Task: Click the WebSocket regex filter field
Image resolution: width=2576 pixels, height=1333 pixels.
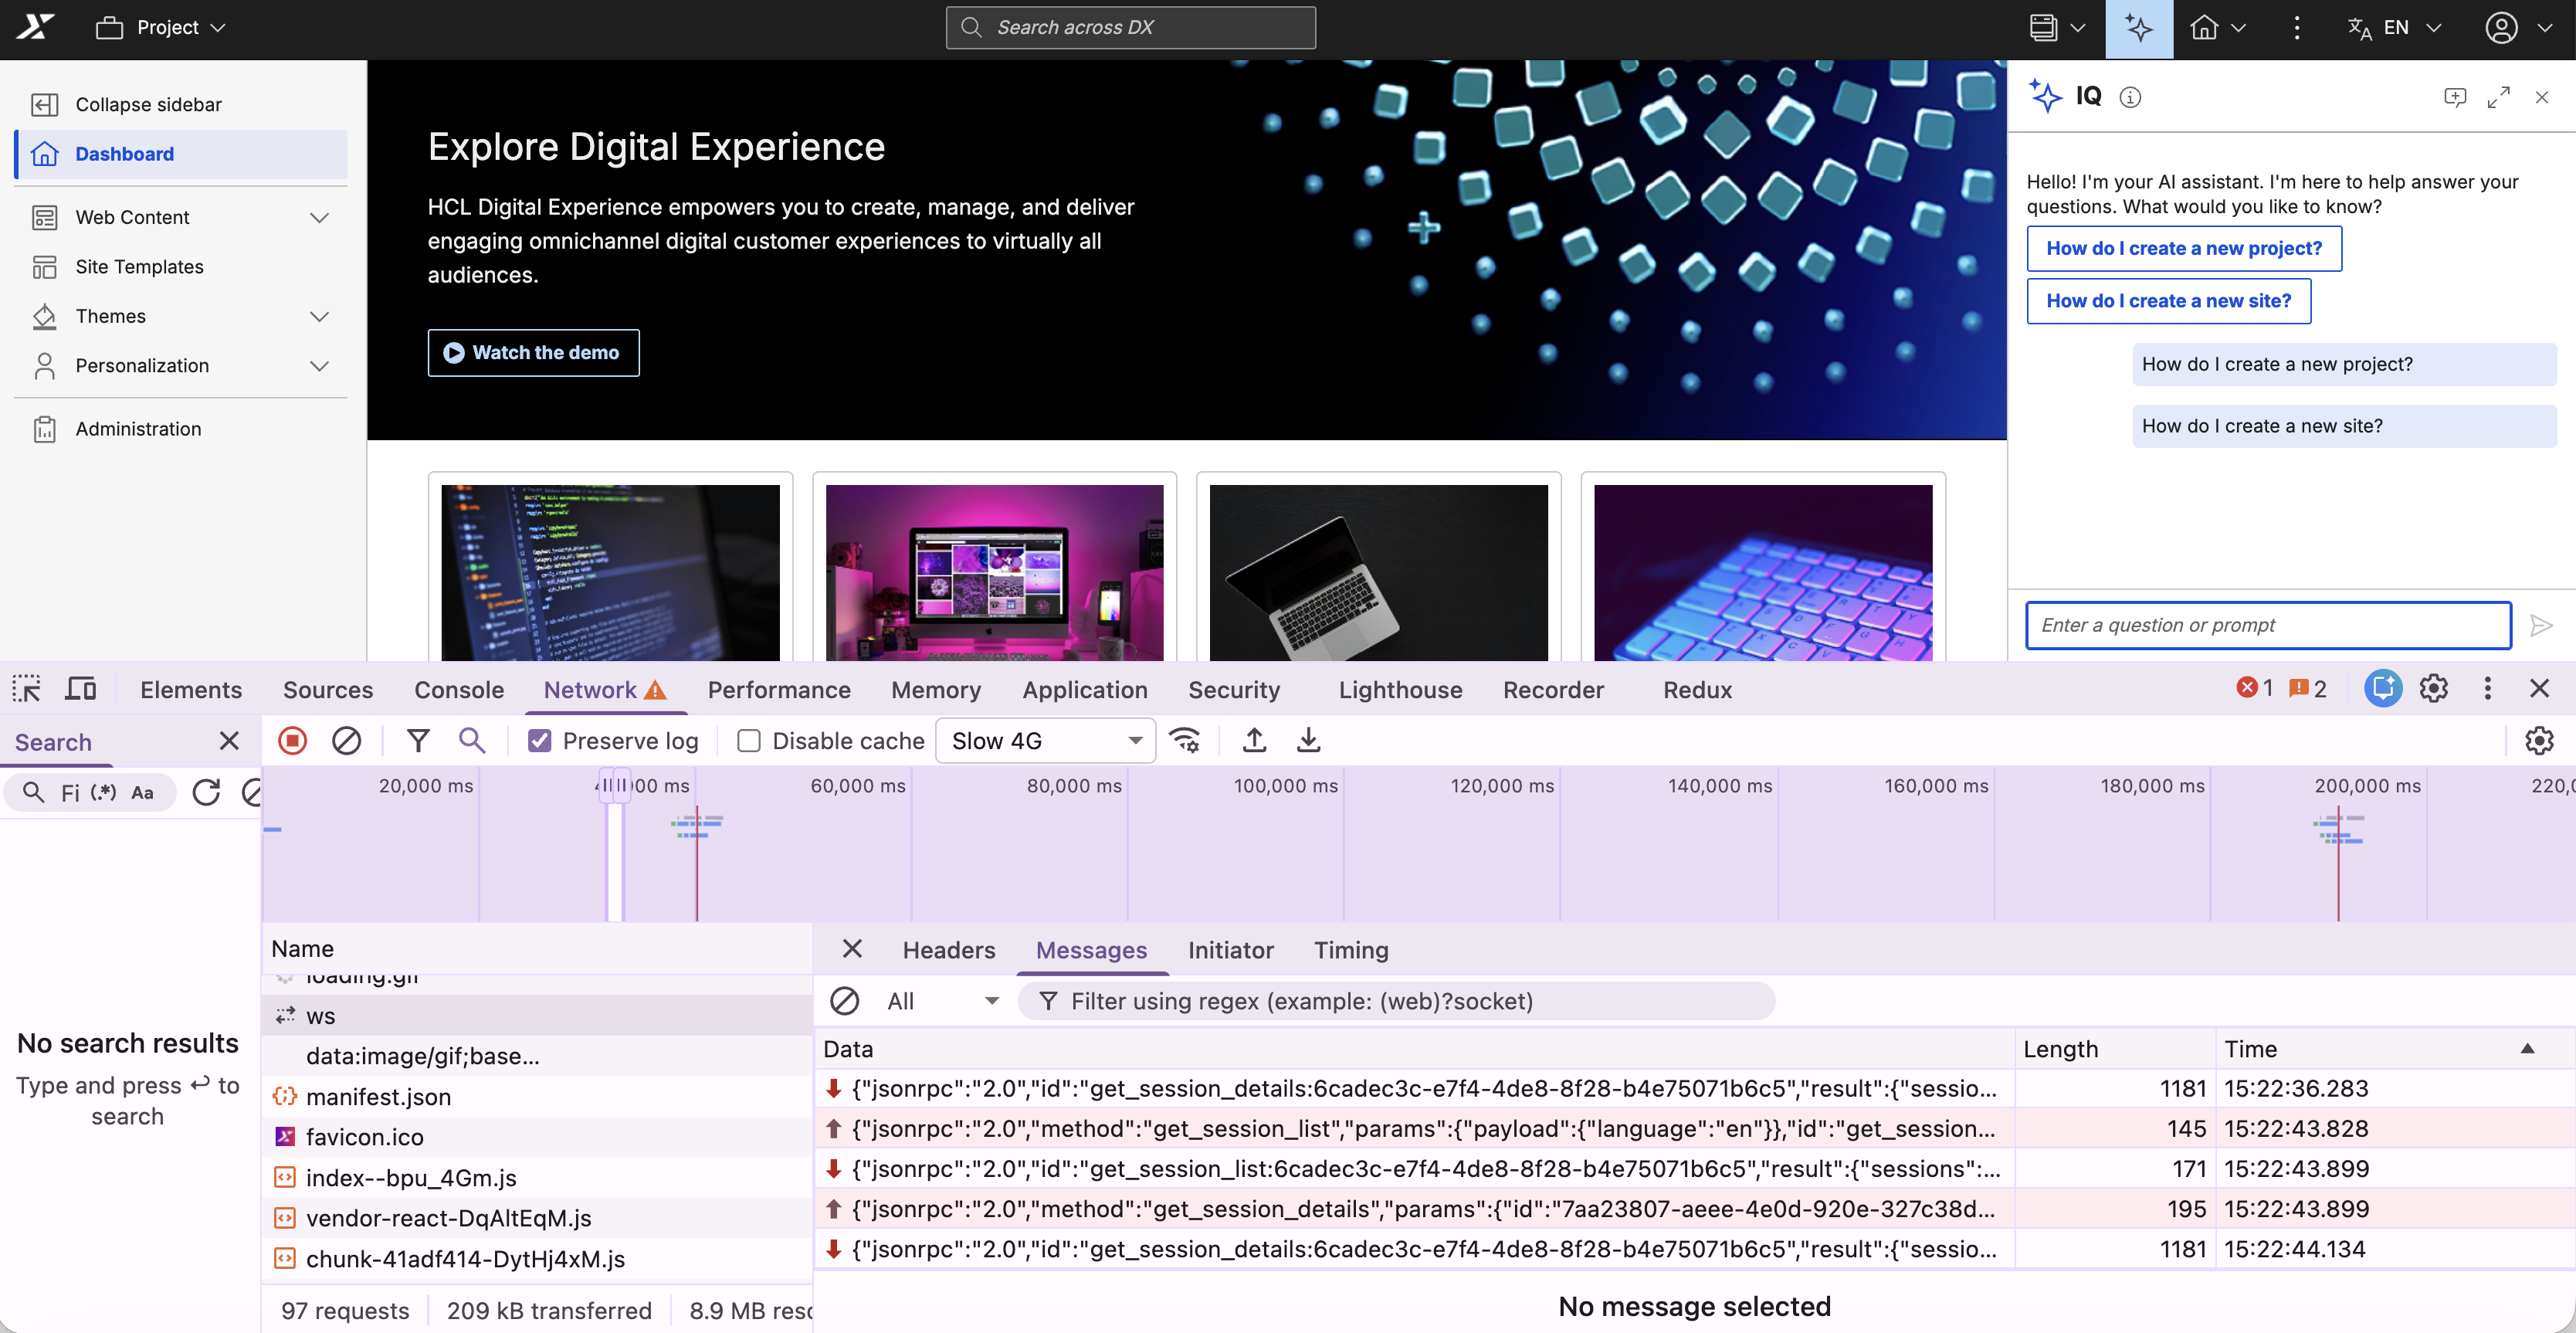Action: point(1396,1001)
